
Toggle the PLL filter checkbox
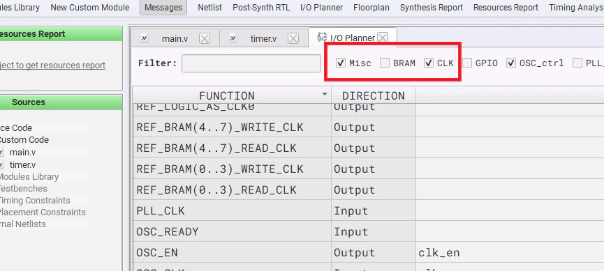(577, 63)
